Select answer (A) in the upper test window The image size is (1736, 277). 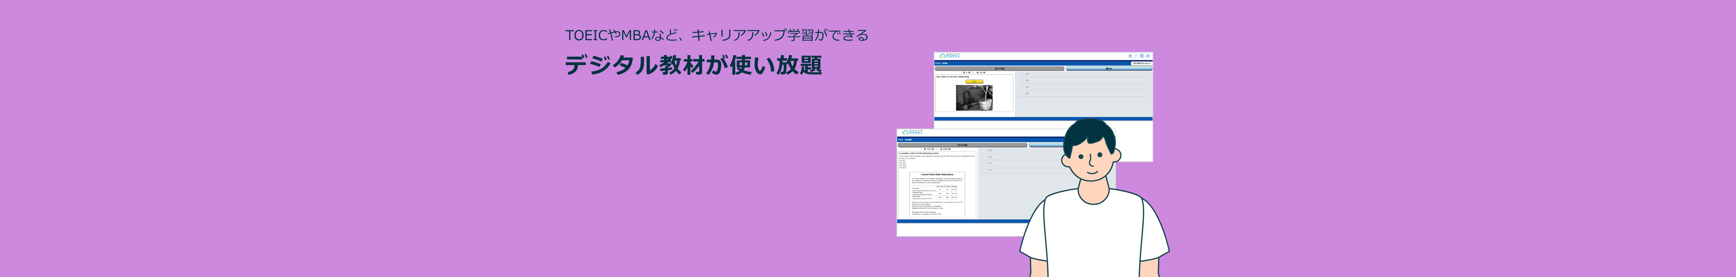point(1023,74)
